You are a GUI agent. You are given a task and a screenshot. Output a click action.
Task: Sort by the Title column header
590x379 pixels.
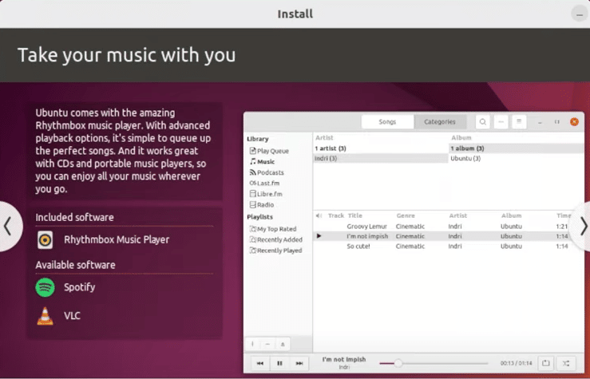click(354, 215)
